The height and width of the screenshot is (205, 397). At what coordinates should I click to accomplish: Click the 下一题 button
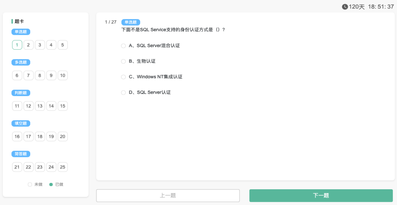[321, 195]
